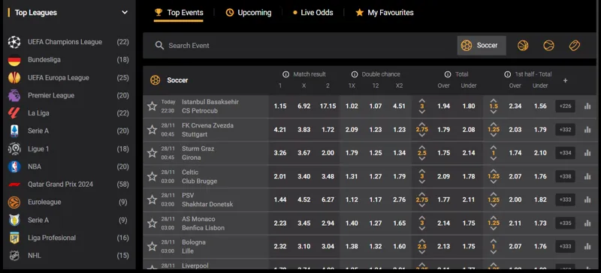The height and width of the screenshot is (273, 601).
Task: Switch to the Top Events tab
Action: 179,13
